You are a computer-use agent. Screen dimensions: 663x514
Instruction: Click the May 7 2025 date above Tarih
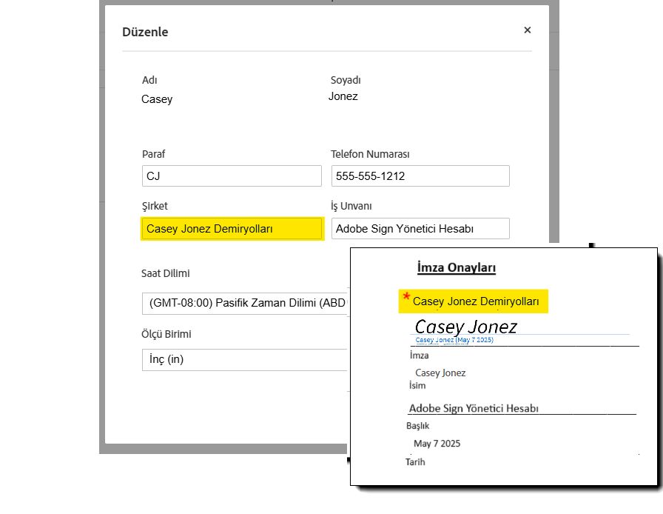(x=437, y=444)
